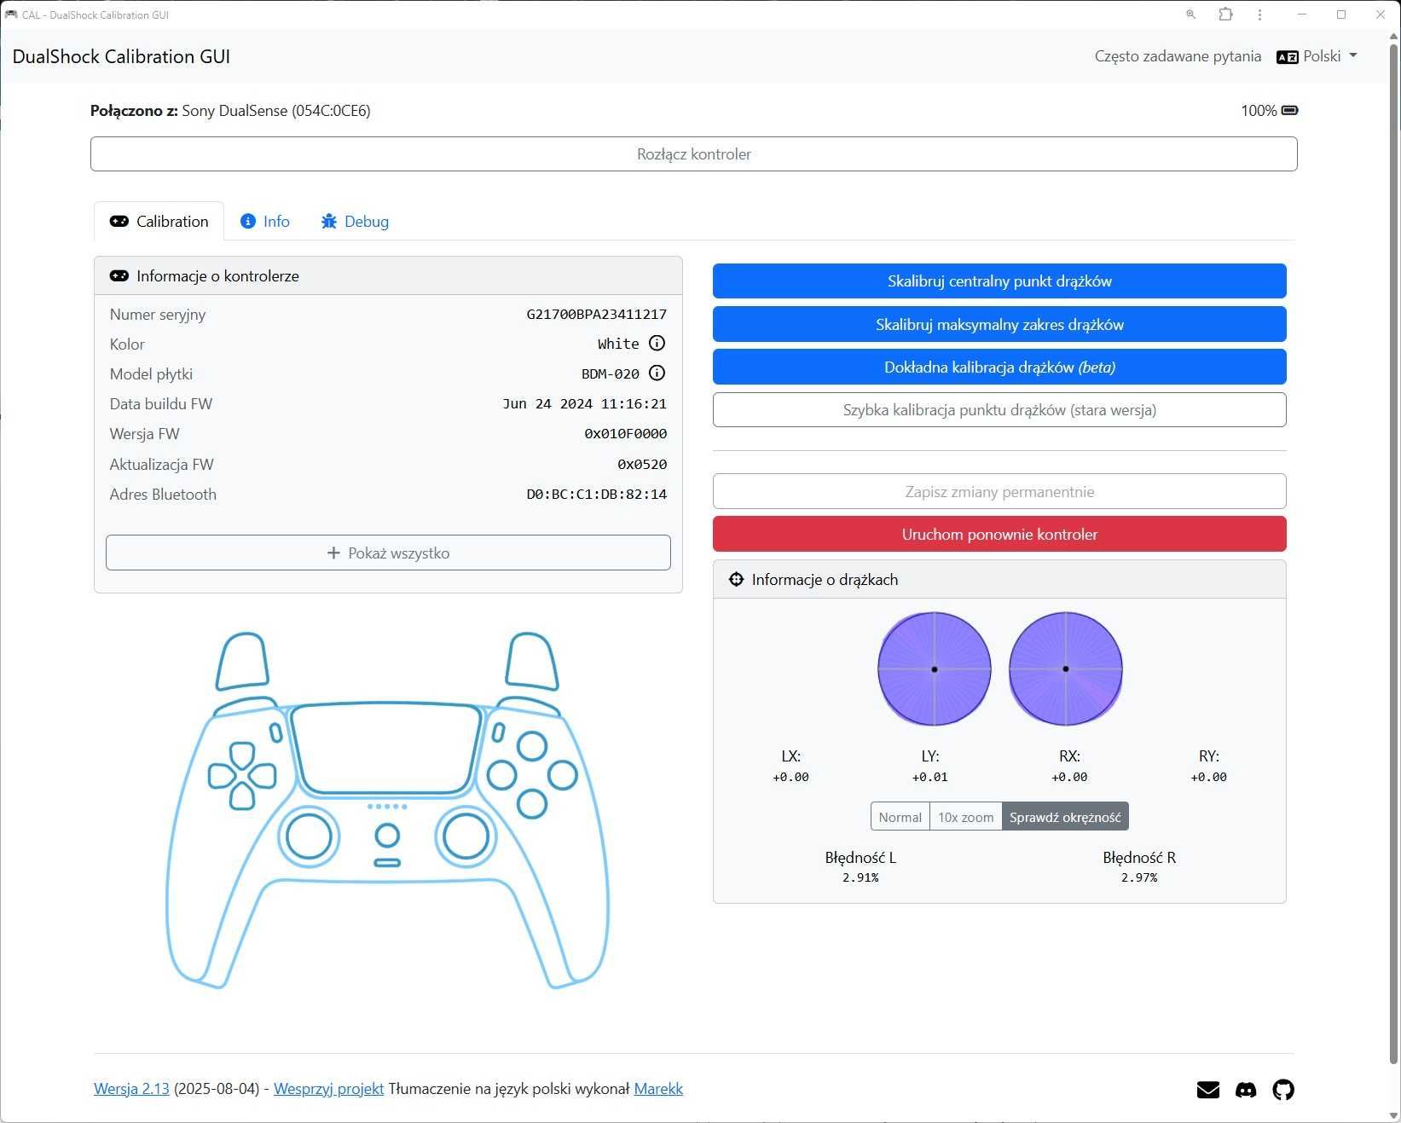
Task: Click the info icon next to BDM-020
Action: click(x=657, y=373)
